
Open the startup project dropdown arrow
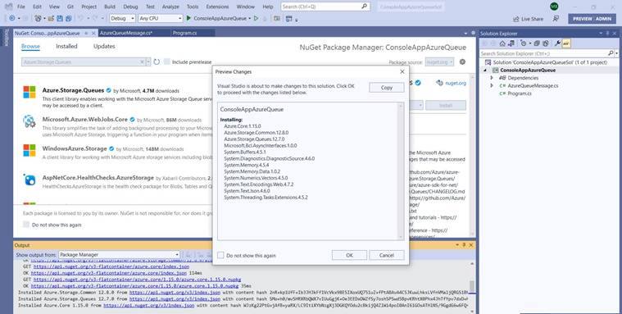(x=249, y=19)
